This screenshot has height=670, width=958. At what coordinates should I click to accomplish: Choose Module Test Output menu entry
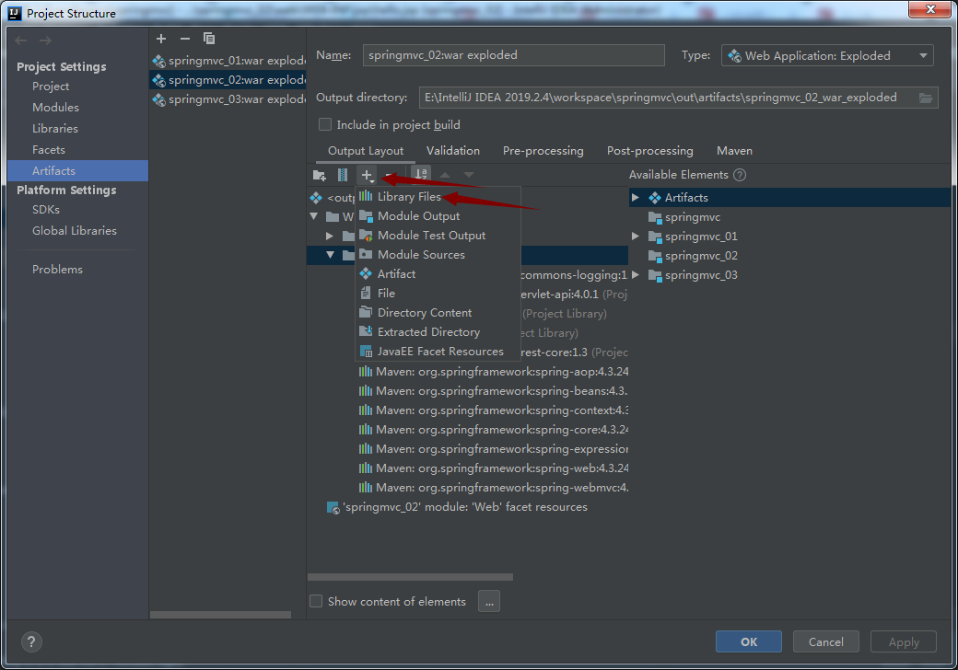438,236
